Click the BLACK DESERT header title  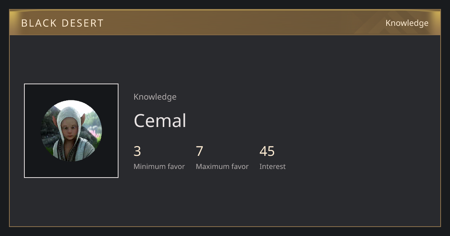tap(62, 23)
